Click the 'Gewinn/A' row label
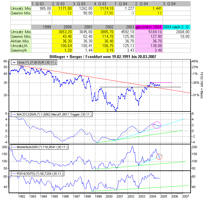 point(21,50)
